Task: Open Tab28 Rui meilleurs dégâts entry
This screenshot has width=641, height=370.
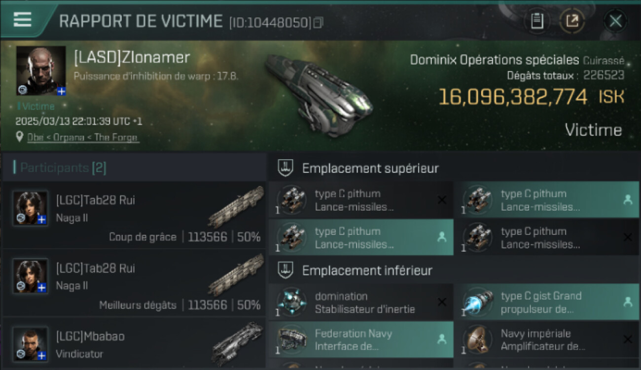Action: tap(134, 283)
